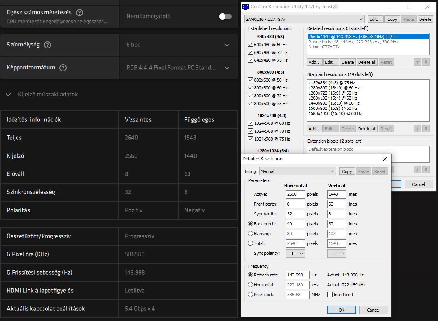Image resolution: width=438 pixels, height=321 pixels.
Task: Select the Blanking radio button
Action: click(251, 234)
